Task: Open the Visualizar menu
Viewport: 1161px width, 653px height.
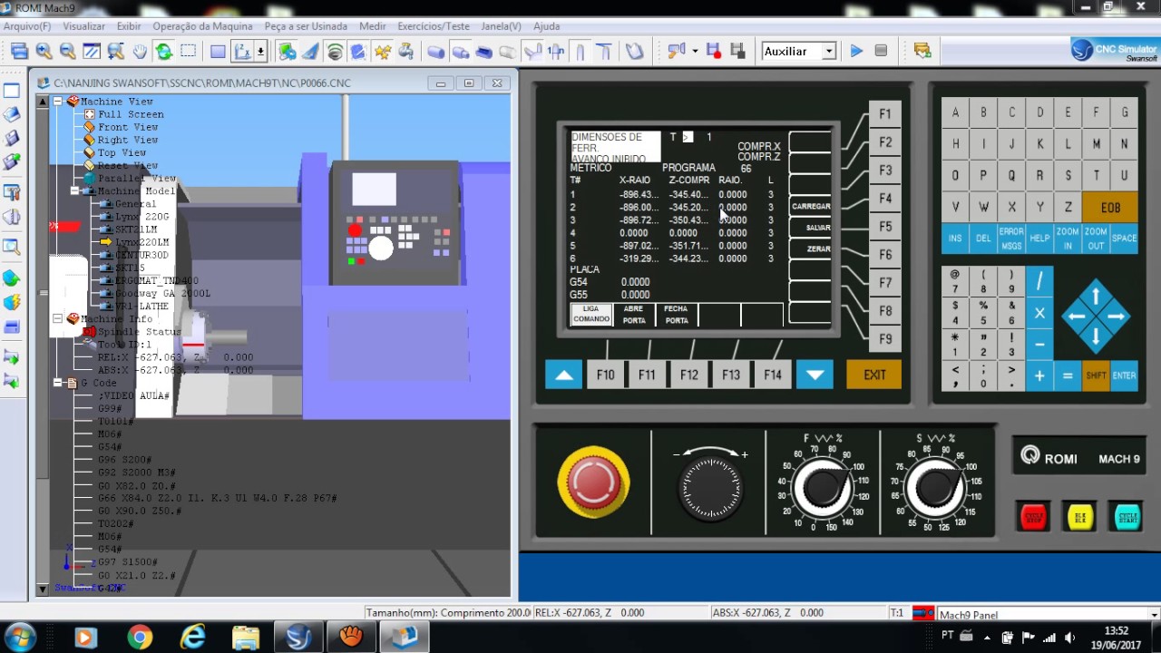Action: click(x=83, y=26)
